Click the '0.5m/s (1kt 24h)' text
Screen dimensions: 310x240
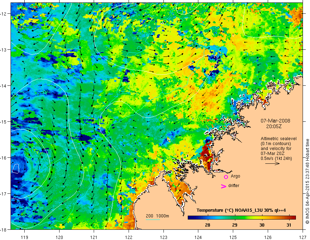coord(276,158)
